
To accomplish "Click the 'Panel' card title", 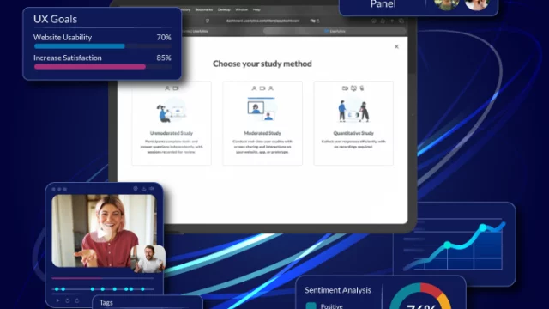I will pyautogui.click(x=383, y=4).
